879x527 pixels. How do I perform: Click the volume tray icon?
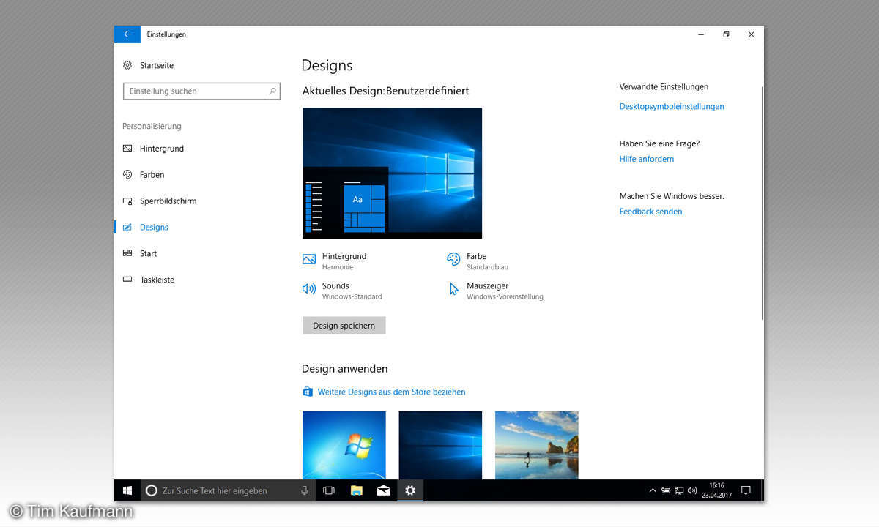pyautogui.click(x=692, y=490)
